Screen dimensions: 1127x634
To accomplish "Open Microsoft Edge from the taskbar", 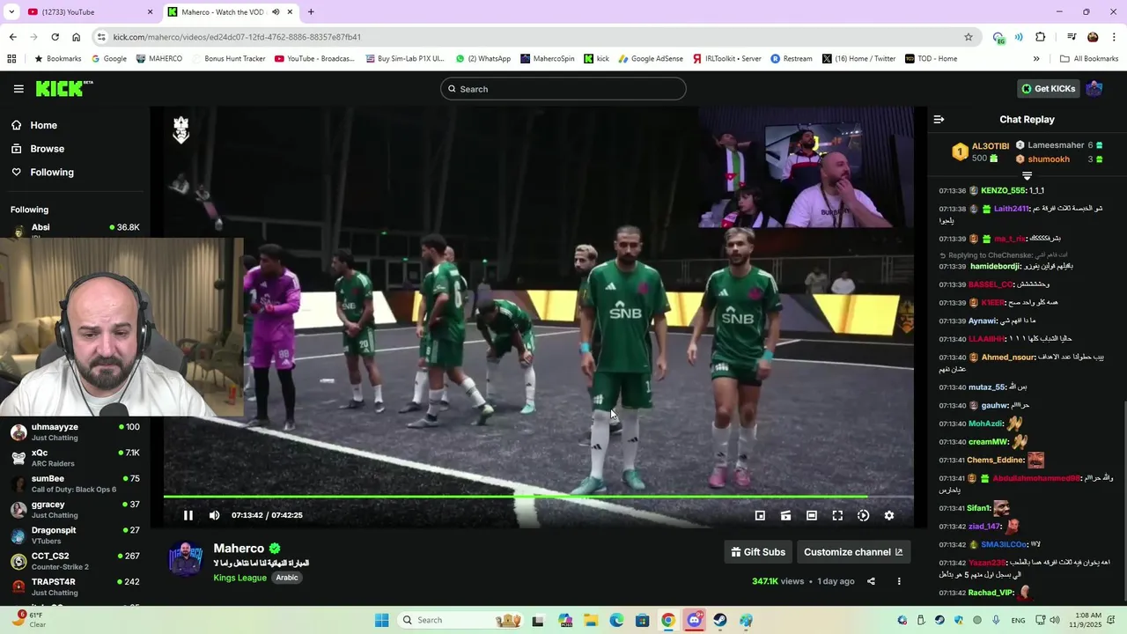I will [x=616, y=620].
